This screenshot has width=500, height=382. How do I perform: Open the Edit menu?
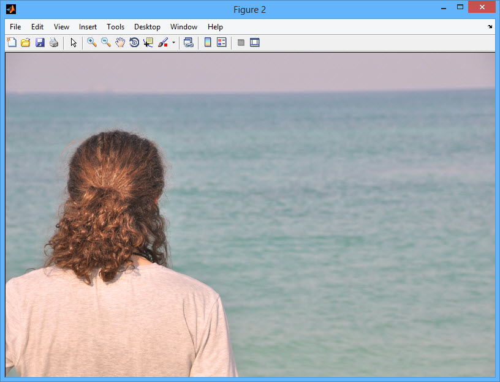[37, 27]
